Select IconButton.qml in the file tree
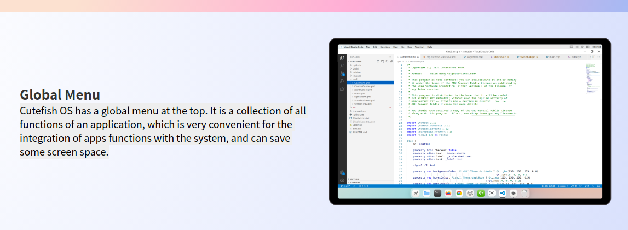The width and height of the screenshot is (628, 230). click(x=370, y=90)
